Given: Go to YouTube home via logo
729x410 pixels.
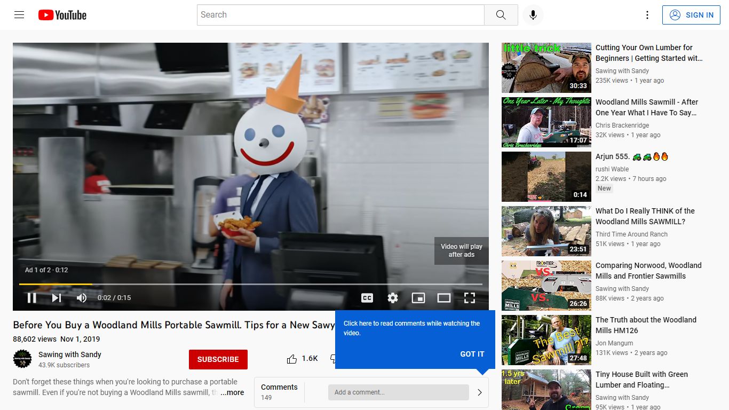Looking at the screenshot, I should point(62,15).
